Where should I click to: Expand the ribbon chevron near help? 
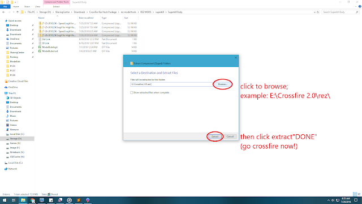click(356, 6)
